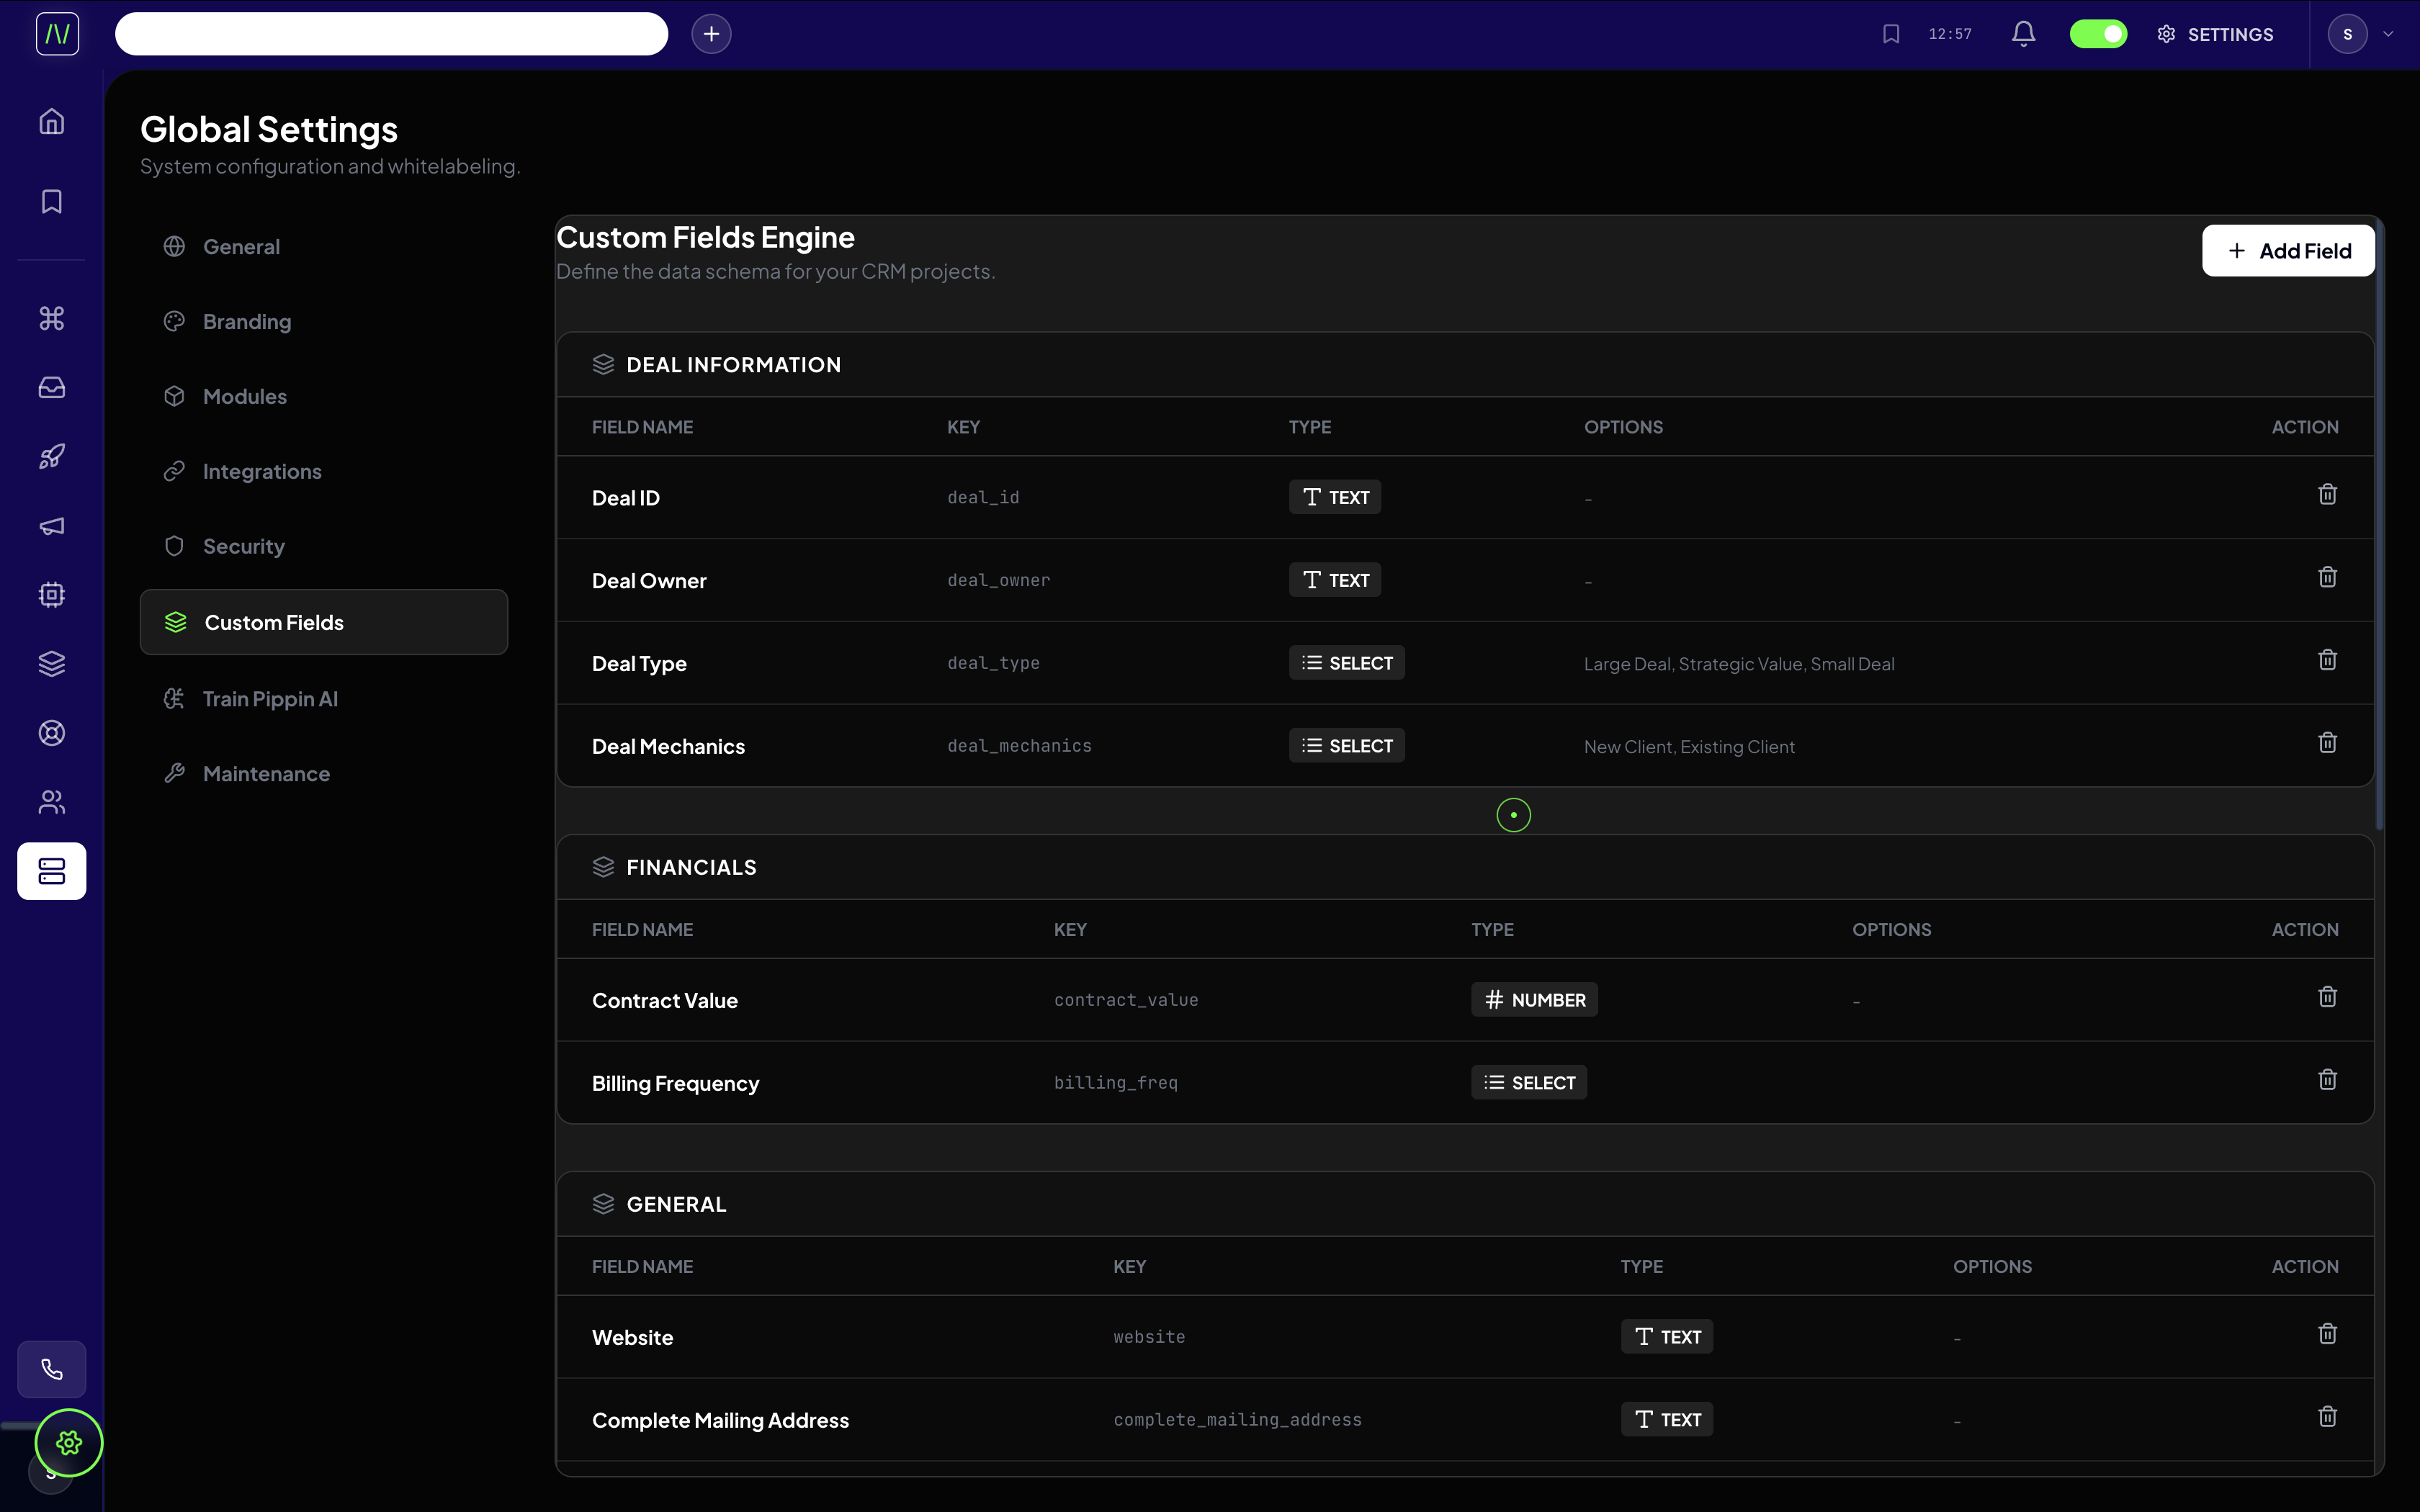Open the Branding settings tab

[x=247, y=322]
